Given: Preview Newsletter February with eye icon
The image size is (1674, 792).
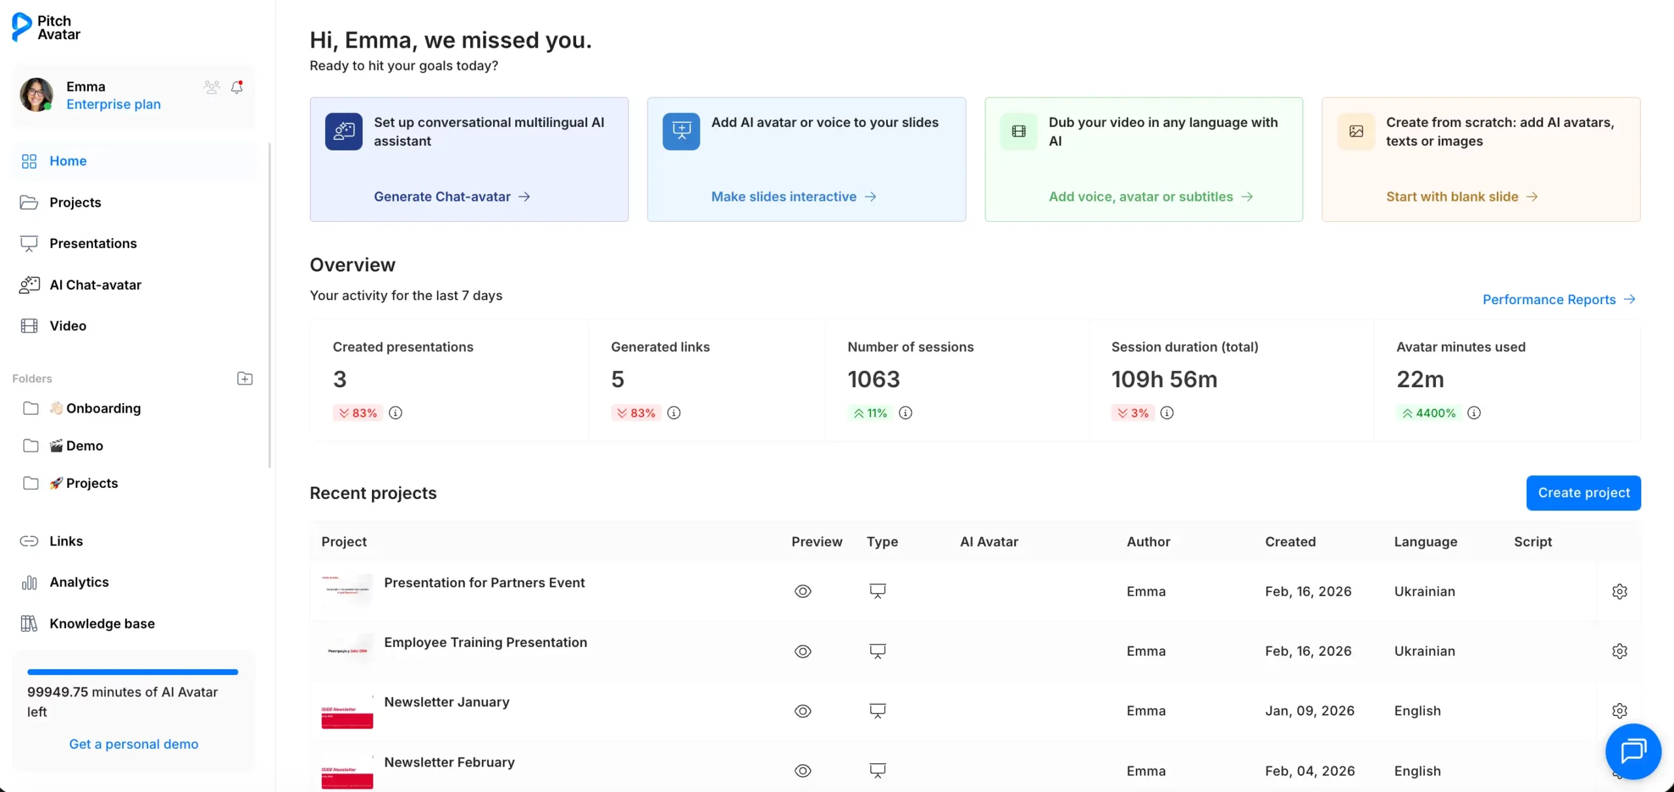Looking at the screenshot, I should pos(803,771).
